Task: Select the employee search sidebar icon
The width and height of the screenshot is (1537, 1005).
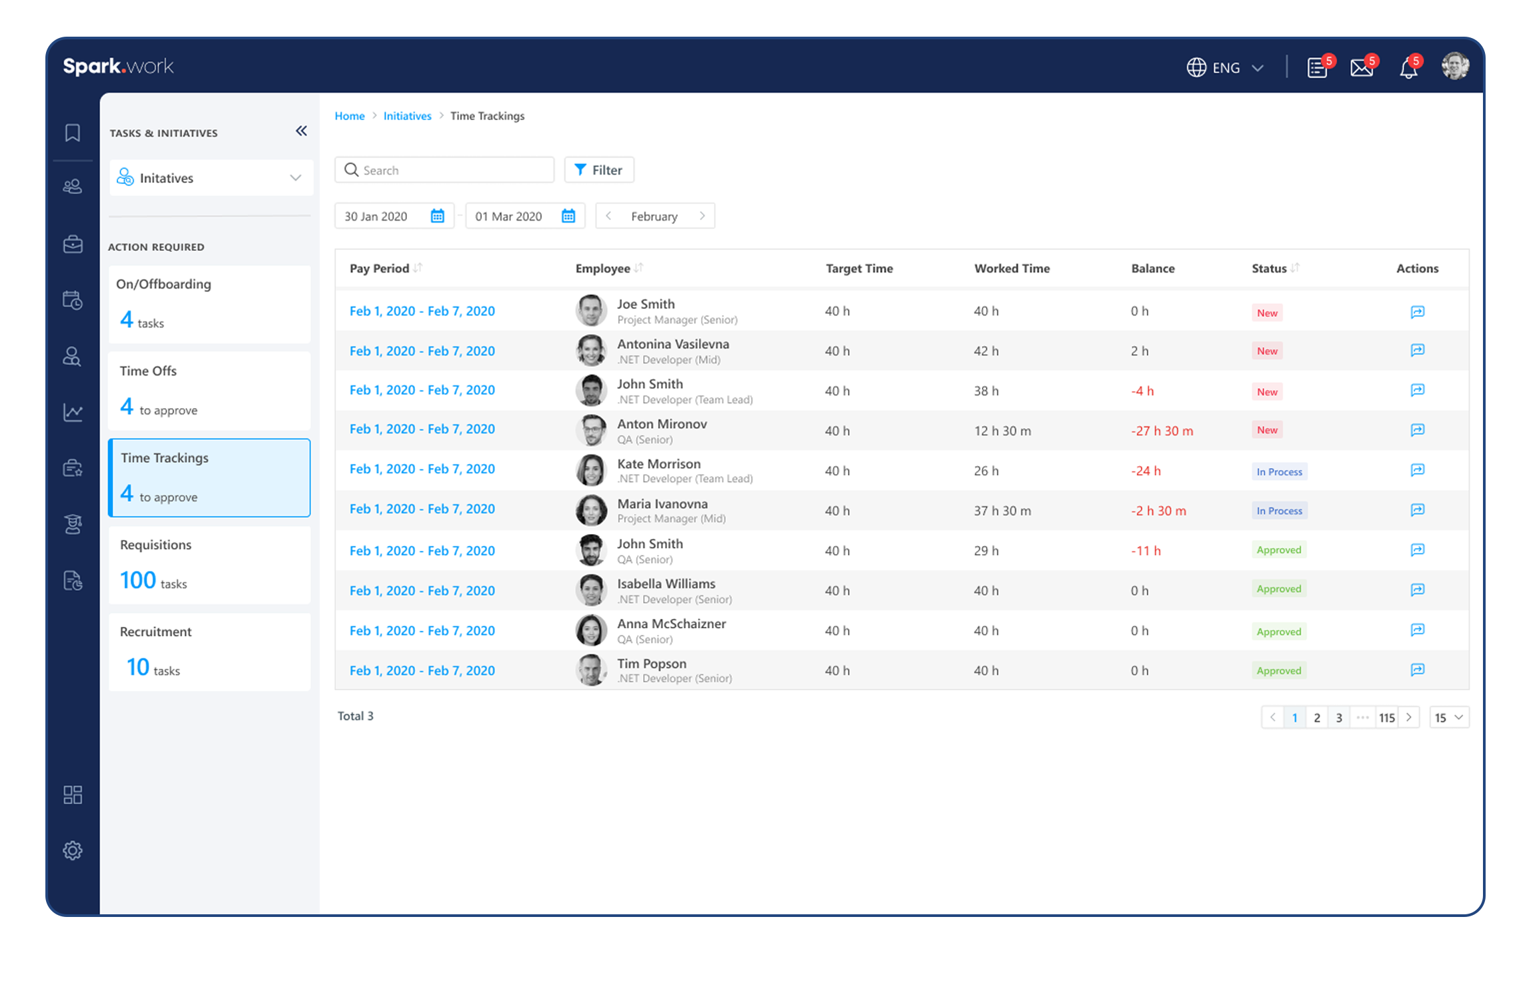Action: coord(73,357)
